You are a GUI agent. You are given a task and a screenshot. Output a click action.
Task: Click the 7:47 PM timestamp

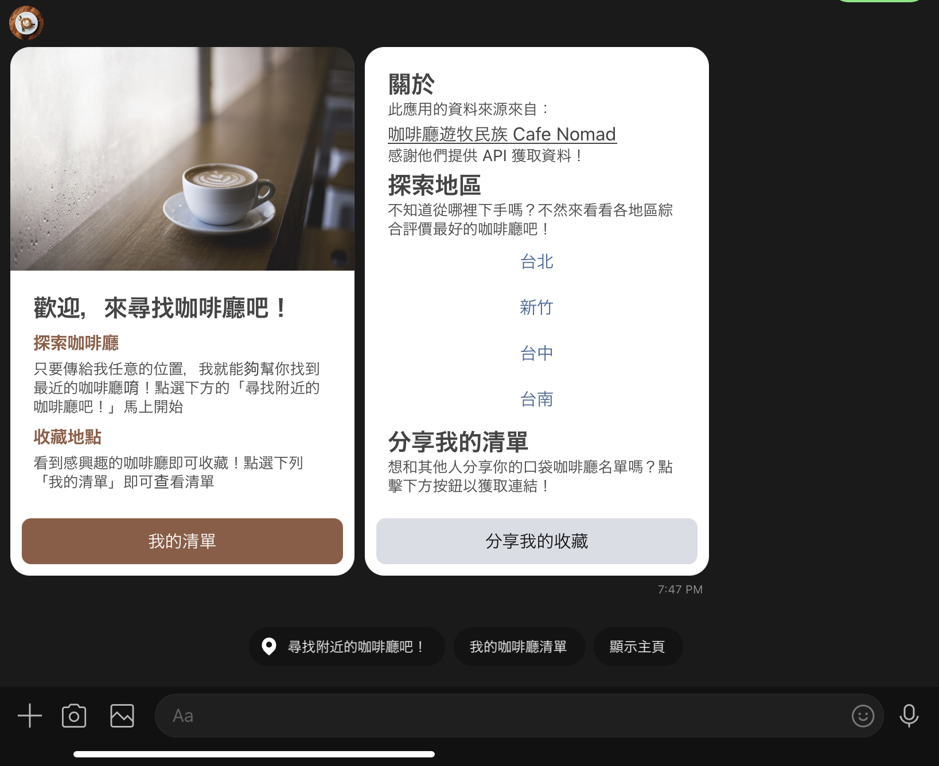point(680,589)
